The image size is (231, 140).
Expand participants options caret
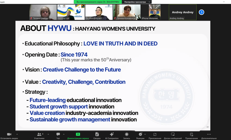48,134
